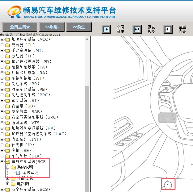Viewport: 193px width, 192px height.
Task: Select 系统说明 folder label
Action: pos(25,167)
